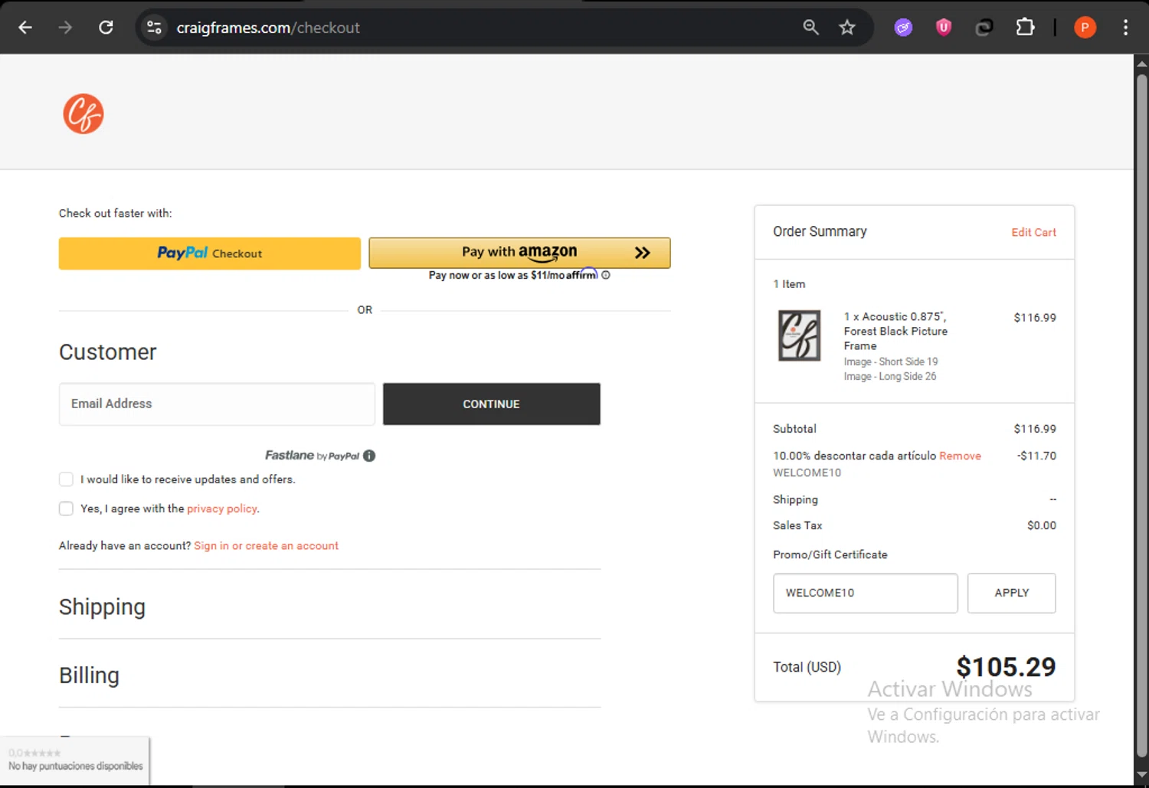Check receive updates and offers box

(66, 479)
